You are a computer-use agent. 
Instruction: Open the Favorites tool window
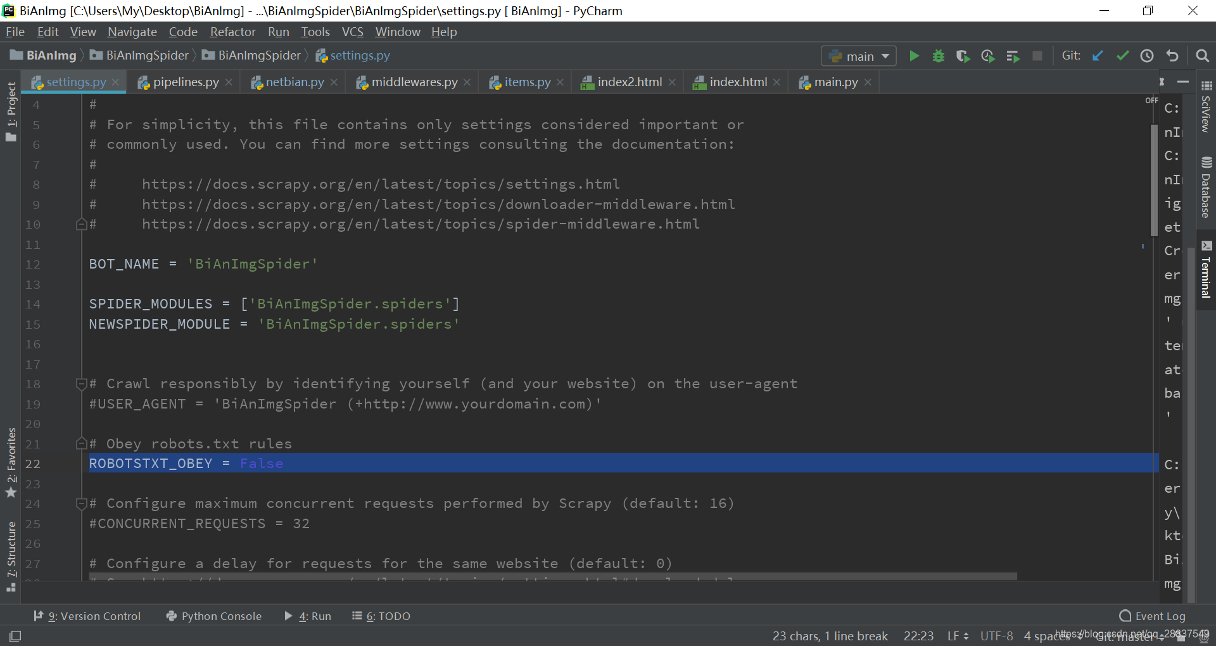tap(11, 463)
